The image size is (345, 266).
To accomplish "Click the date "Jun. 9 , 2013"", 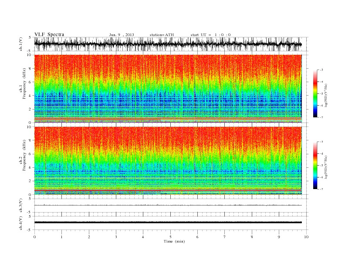I will pyautogui.click(x=122, y=35).
